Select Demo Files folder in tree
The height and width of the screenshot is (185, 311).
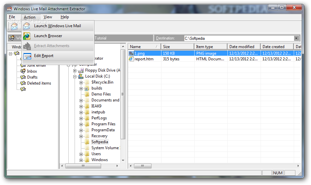(x=101, y=94)
